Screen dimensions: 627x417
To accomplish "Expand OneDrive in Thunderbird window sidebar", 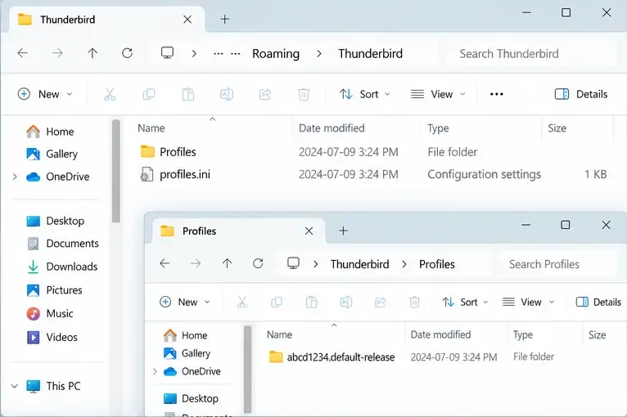I will coord(15,177).
